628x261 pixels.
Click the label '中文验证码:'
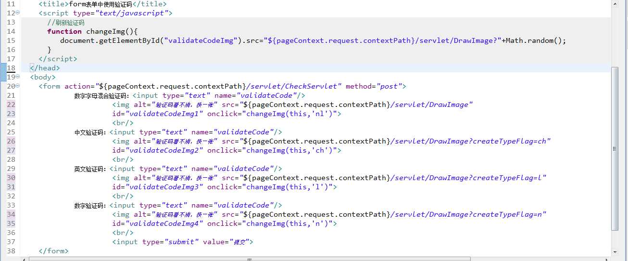pos(91,132)
